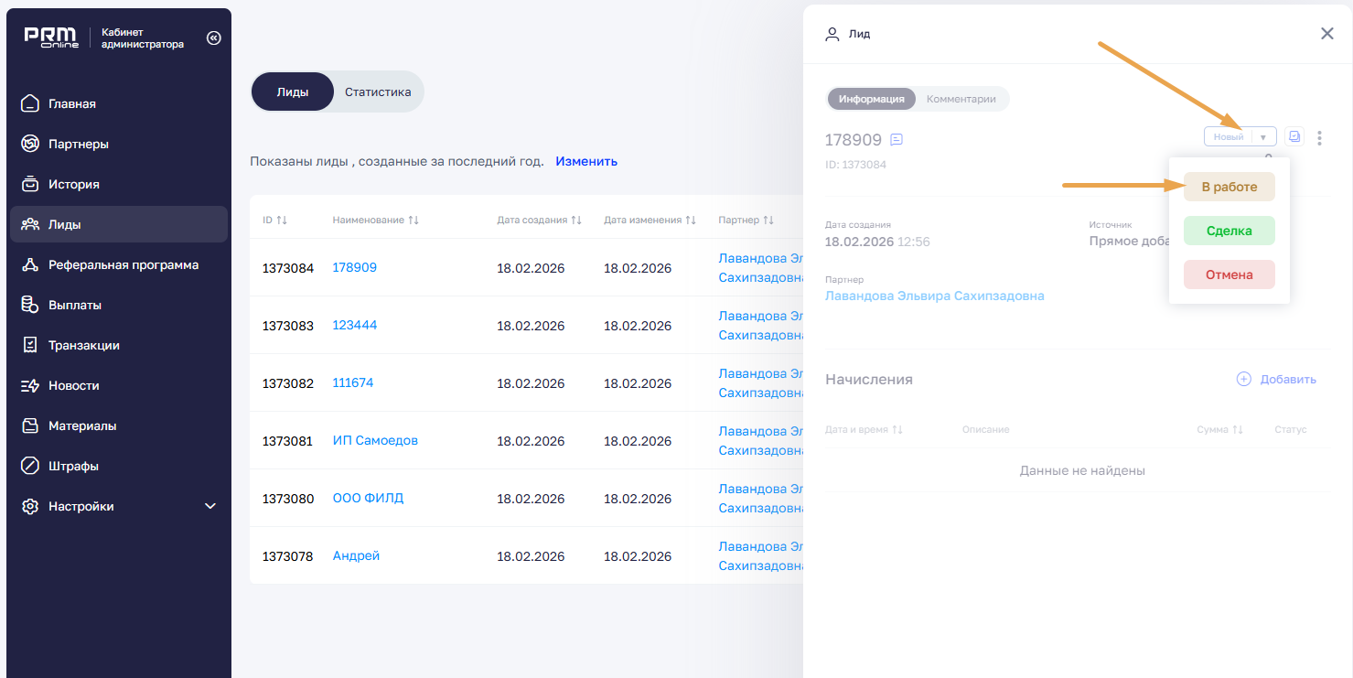Switch to Статистика tab

tap(377, 91)
